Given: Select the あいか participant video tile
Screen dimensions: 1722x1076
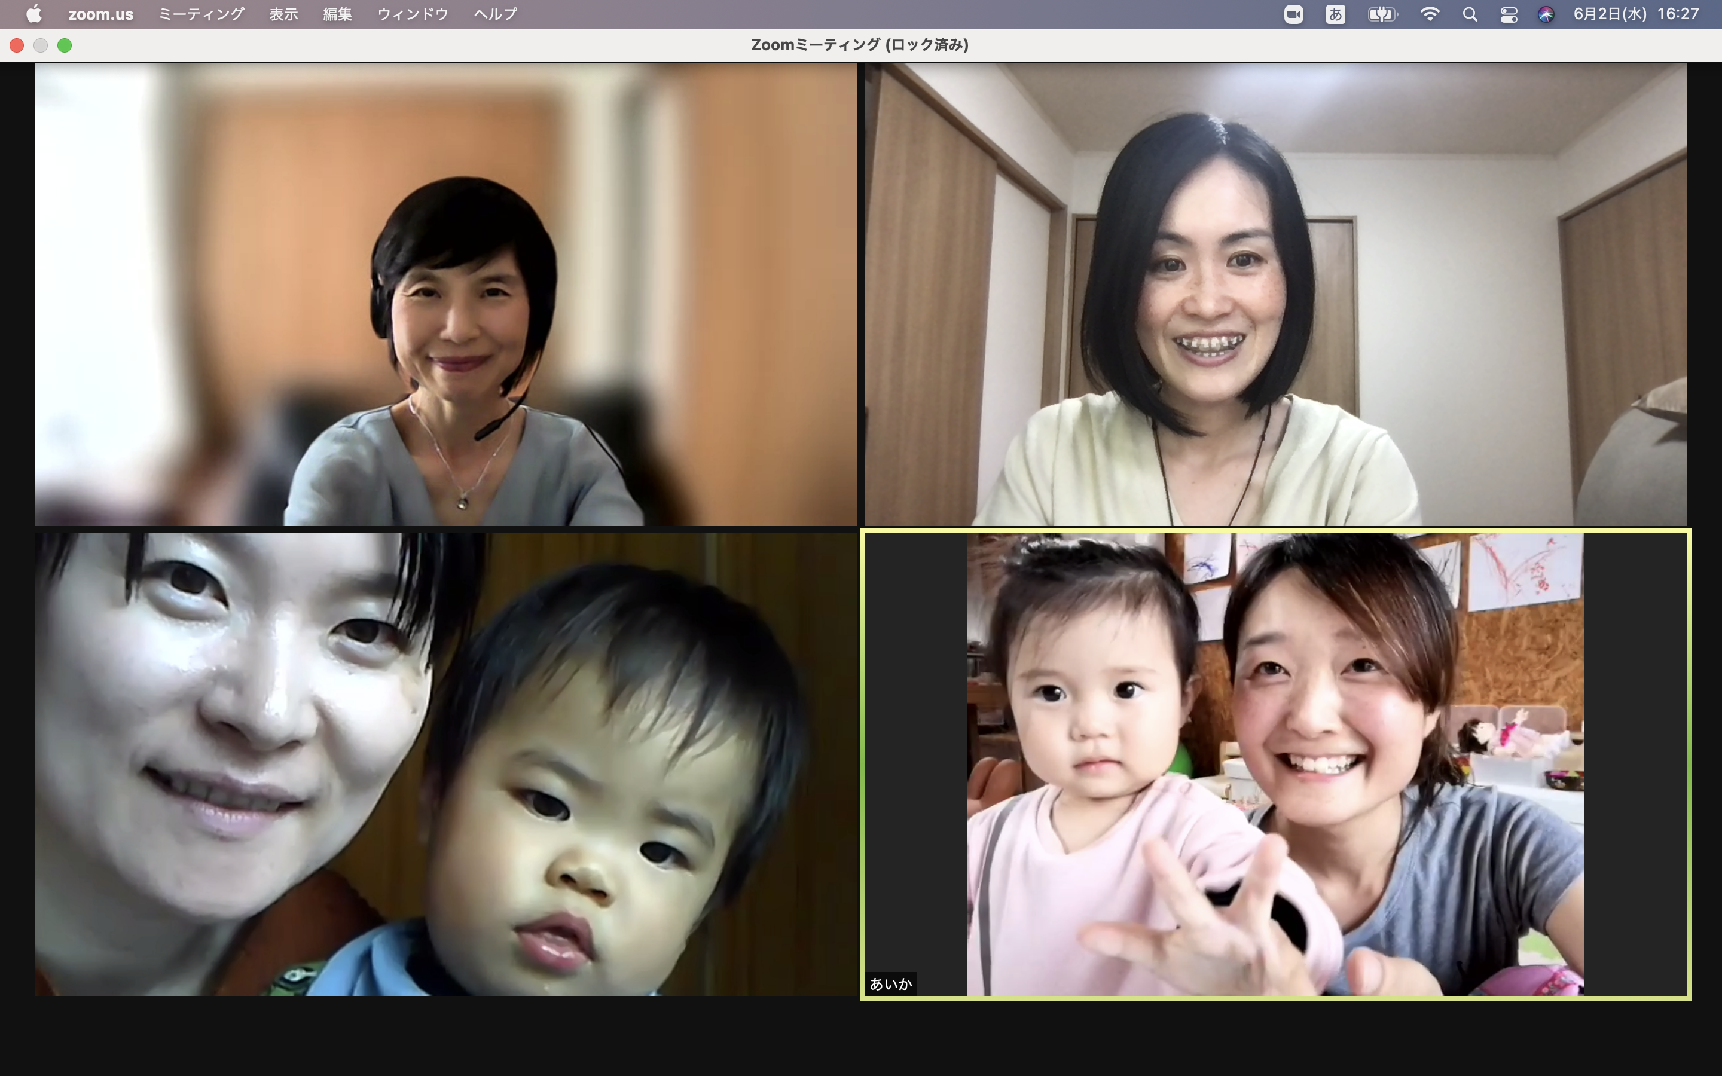Looking at the screenshot, I should point(1275,765).
